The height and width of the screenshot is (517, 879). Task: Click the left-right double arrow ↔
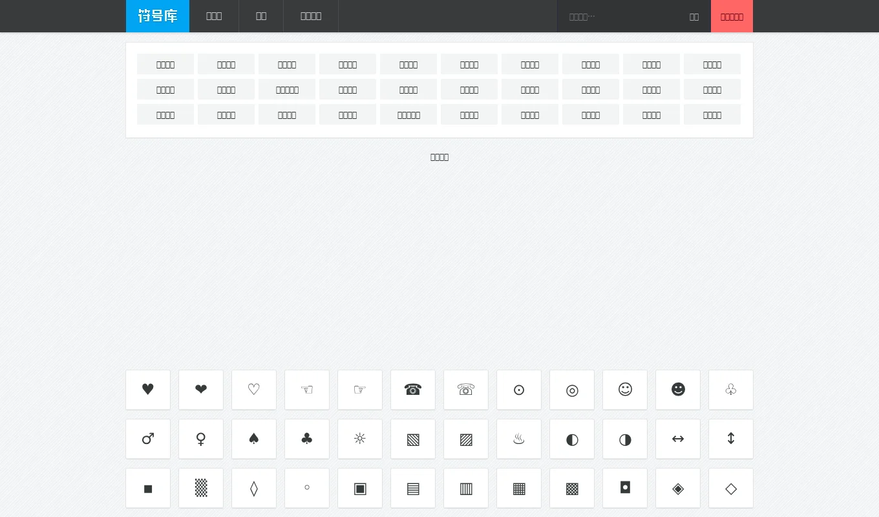[x=678, y=439]
